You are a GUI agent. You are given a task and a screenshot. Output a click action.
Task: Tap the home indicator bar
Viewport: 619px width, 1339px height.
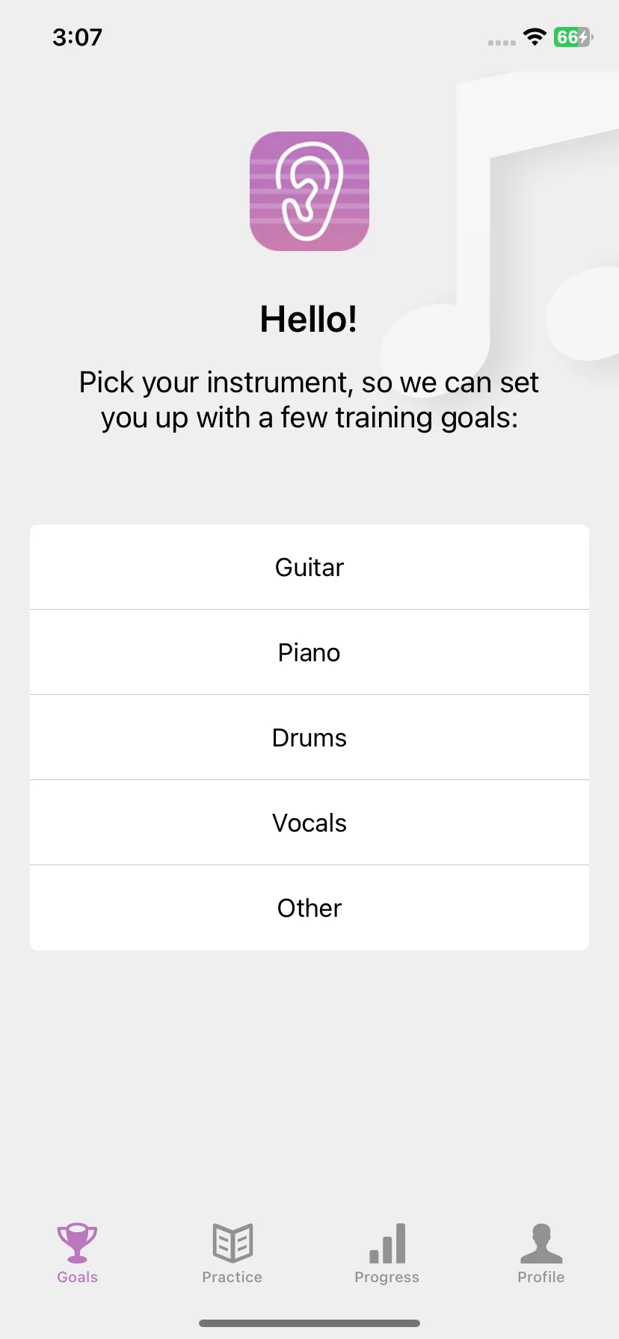309,1323
